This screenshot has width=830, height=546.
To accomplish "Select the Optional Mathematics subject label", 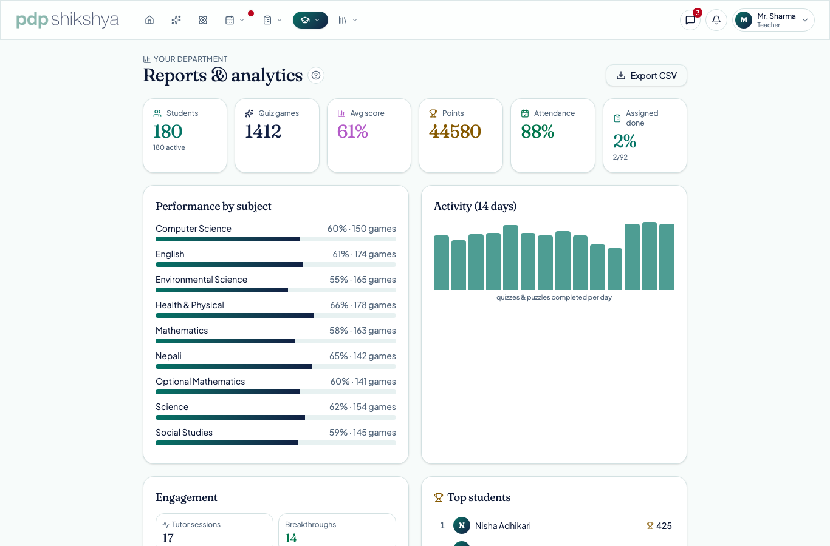I will (201, 382).
